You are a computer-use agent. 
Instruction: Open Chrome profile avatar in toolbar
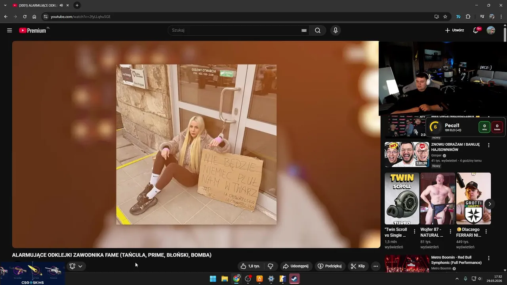click(x=492, y=17)
